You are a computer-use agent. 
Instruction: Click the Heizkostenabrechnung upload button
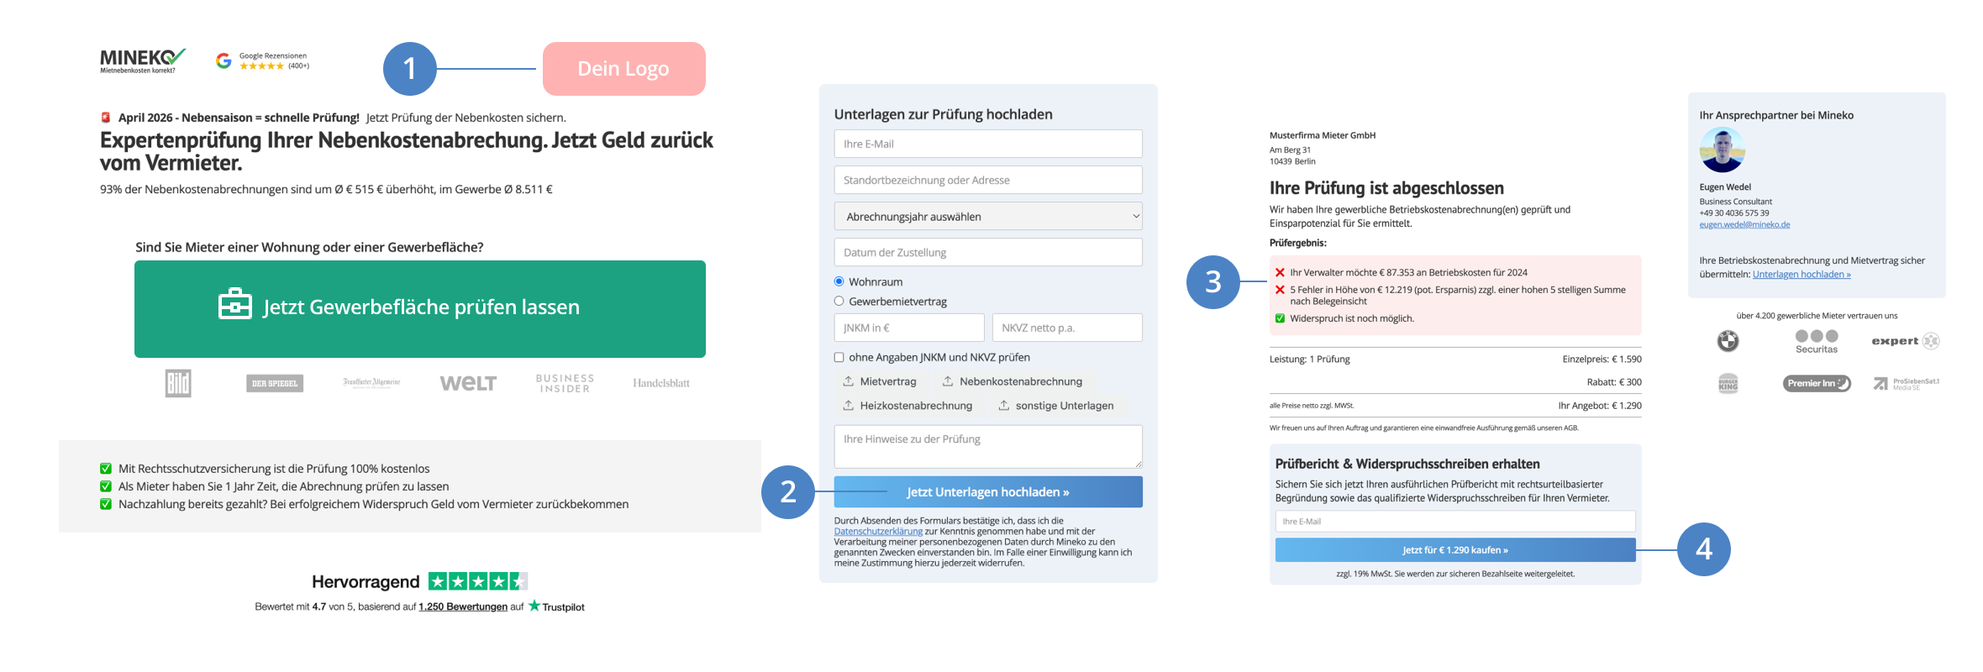tap(908, 406)
